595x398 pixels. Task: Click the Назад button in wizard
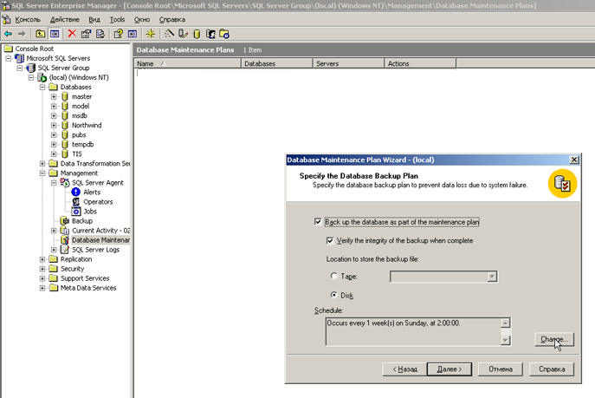click(x=404, y=369)
